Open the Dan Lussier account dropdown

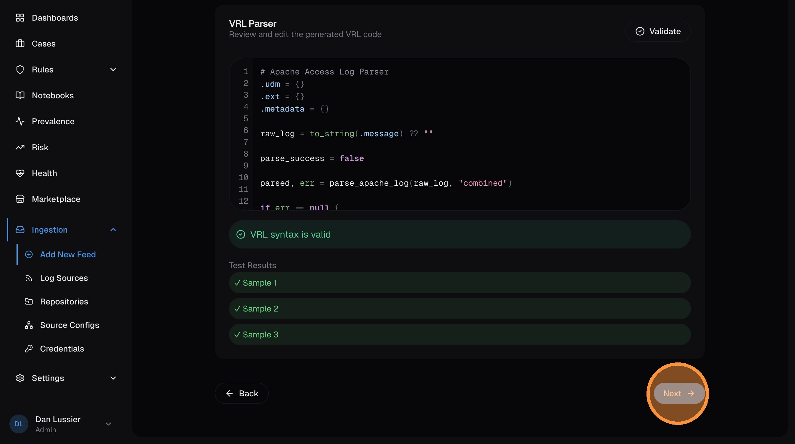109,424
